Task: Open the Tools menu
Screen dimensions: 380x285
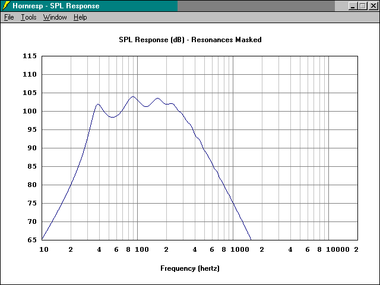Action: [28, 17]
